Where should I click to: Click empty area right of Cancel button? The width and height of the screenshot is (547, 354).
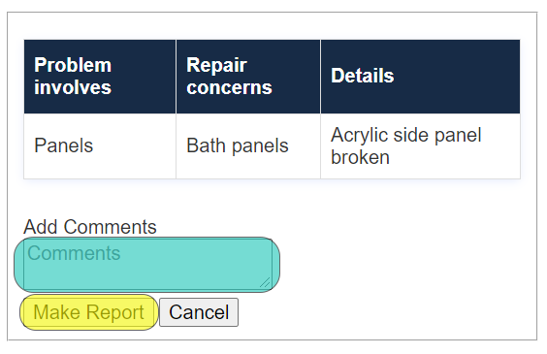[384, 312]
